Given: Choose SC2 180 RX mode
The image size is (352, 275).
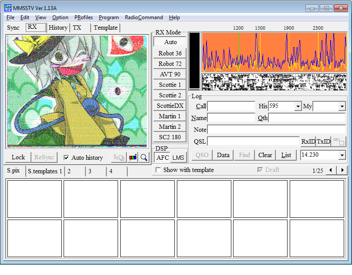Looking at the screenshot, I should click(x=170, y=137).
